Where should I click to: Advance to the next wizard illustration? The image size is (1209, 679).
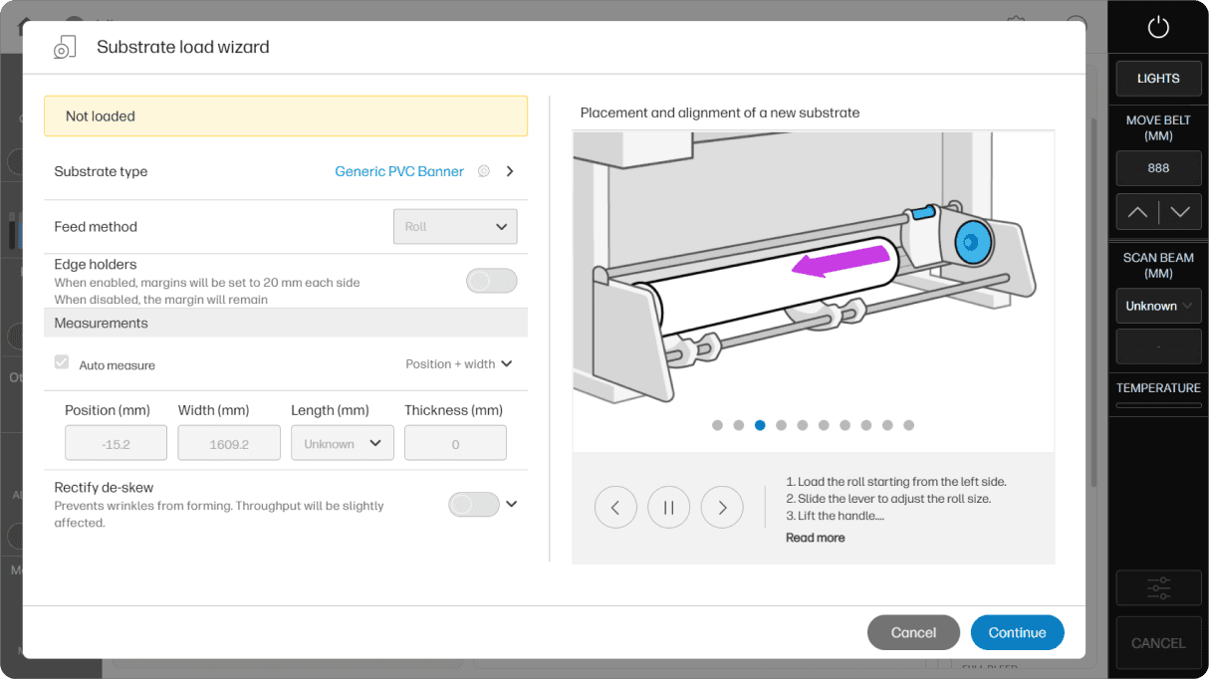(x=721, y=507)
